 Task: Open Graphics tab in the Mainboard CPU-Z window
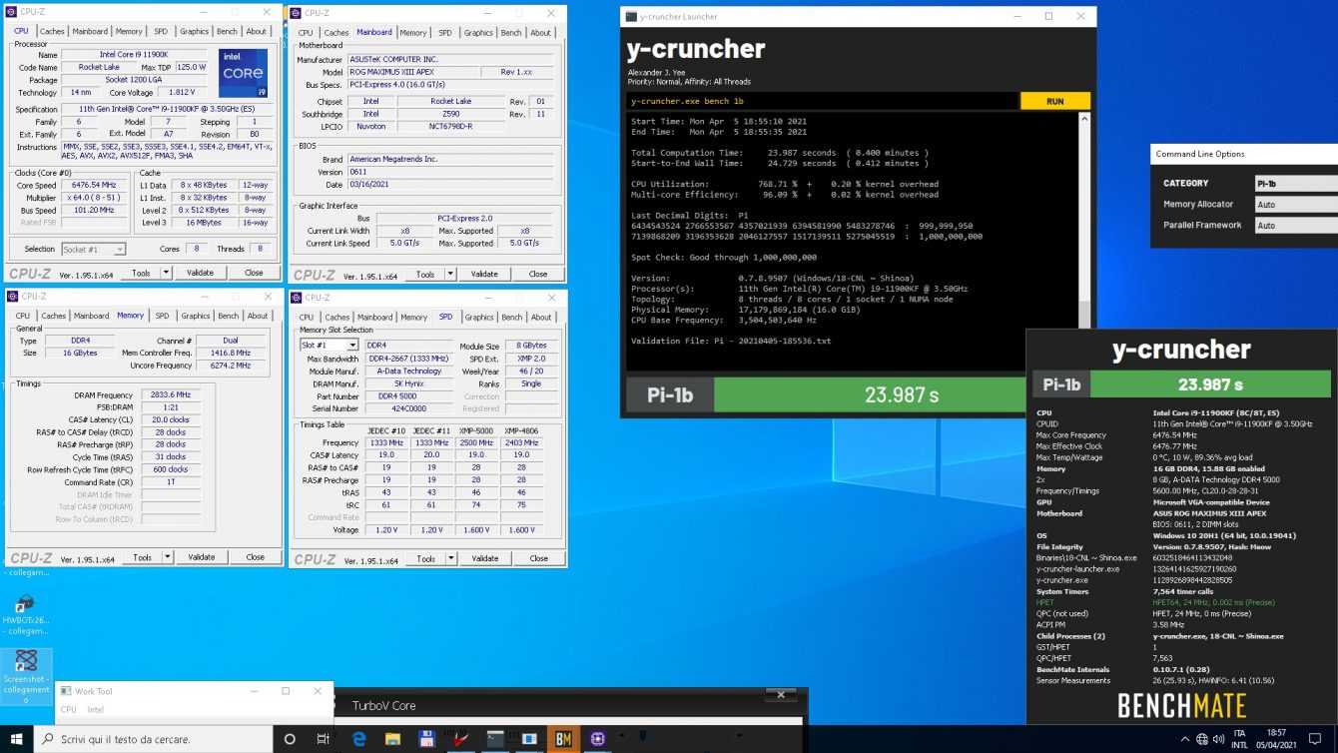478,32
